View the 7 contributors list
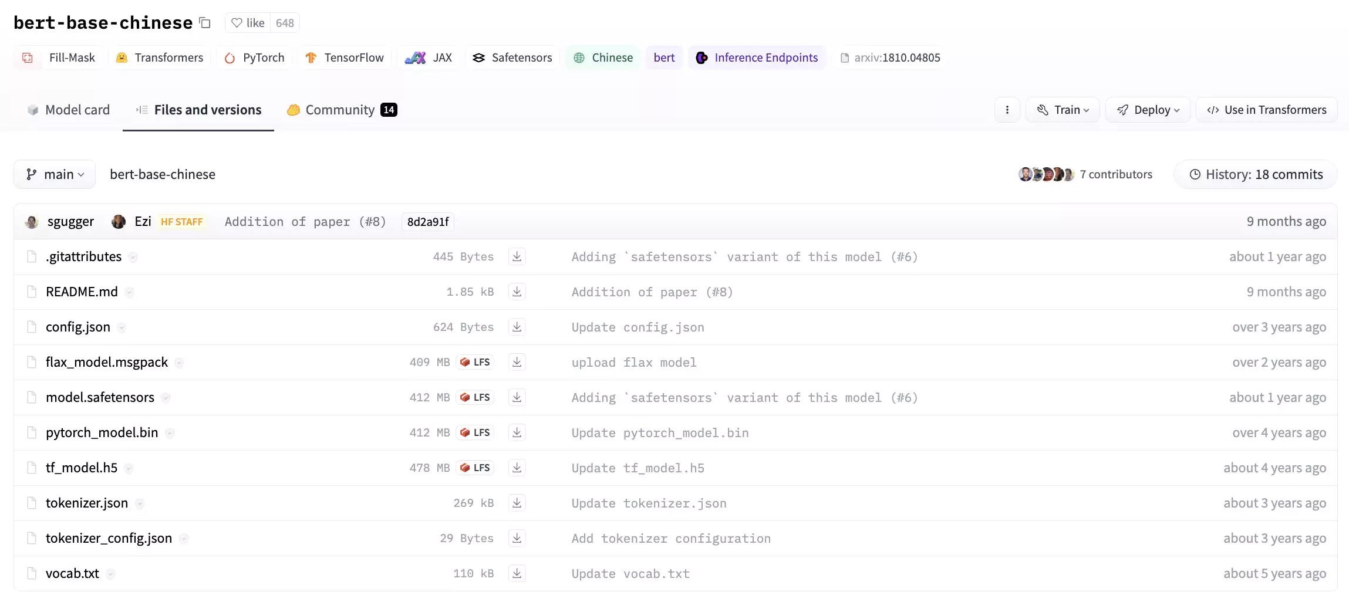 pos(1085,174)
